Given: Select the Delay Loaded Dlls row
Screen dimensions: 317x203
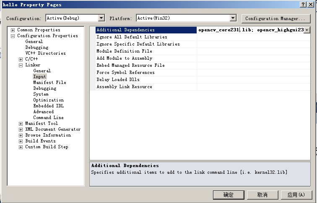Looking at the screenshot, I should [146, 79].
